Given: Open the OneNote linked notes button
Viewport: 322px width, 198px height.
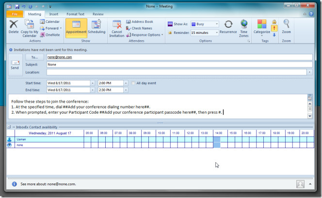Looking at the screenshot, I should click(50, 35).
